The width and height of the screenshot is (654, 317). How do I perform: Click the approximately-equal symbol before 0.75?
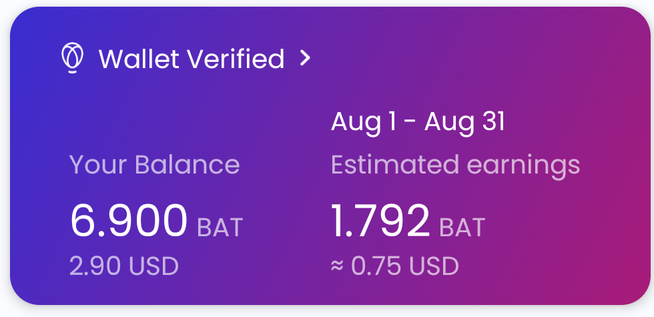tap(337, 266)
